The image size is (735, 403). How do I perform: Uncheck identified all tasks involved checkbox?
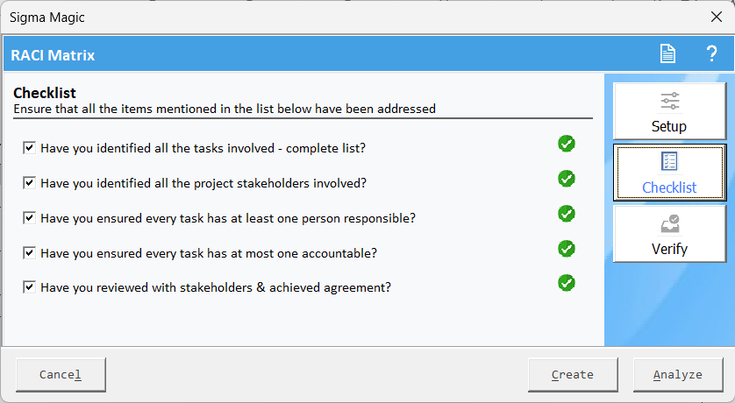click(29, 148)
